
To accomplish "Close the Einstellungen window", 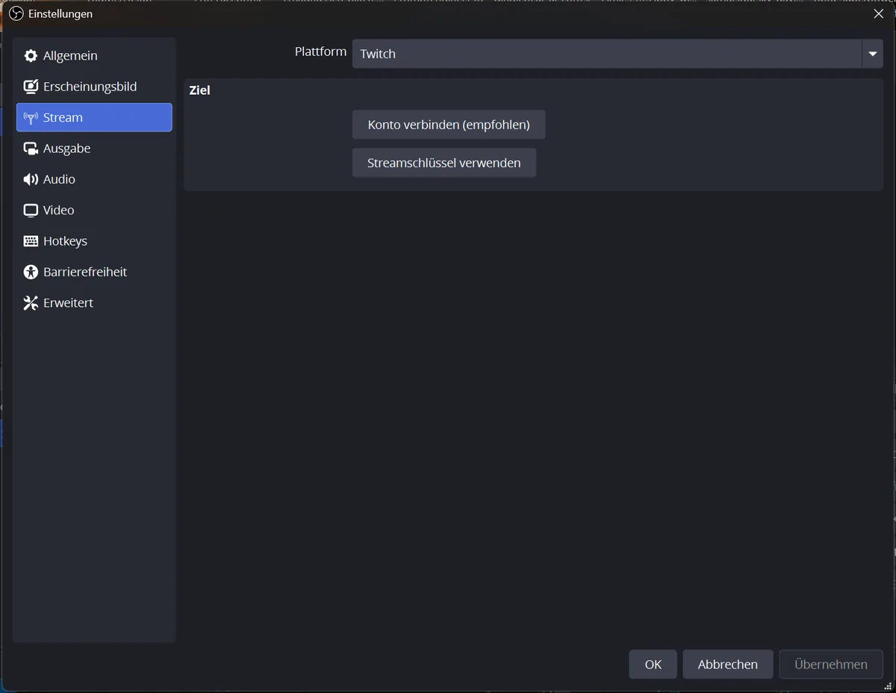I will pyautogui.click(x=879, y=13).
